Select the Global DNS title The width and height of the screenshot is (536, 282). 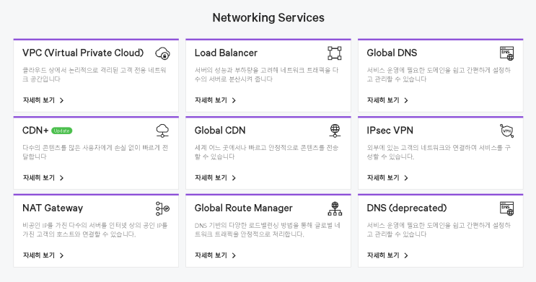392,53
